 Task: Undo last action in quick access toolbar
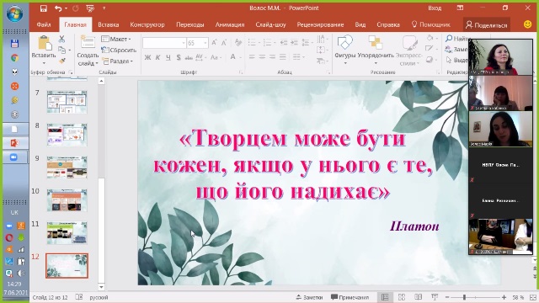click(58, 8)
